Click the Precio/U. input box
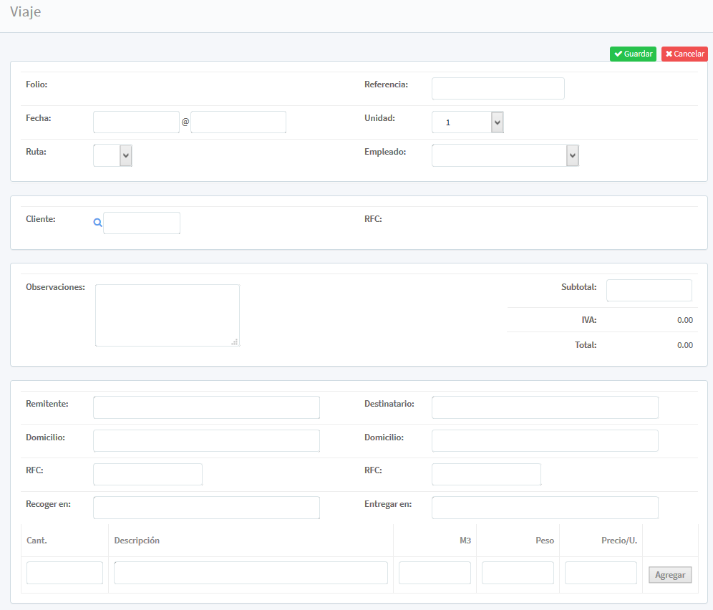 tap(601, 573)
